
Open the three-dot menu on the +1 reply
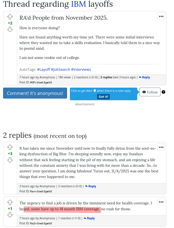[161, 202]
